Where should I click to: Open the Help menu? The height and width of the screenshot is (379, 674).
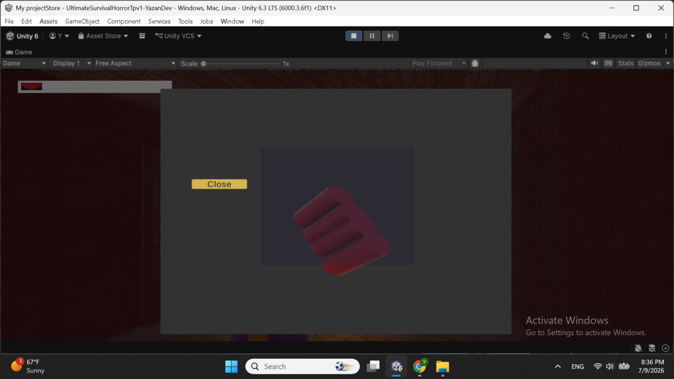[258, 21]
